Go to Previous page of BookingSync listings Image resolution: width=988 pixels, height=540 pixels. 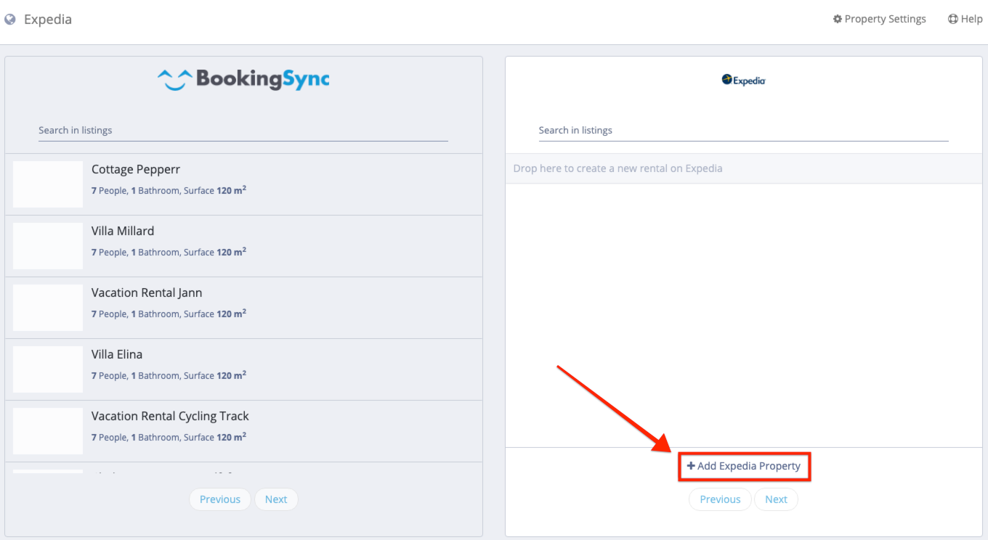pyautogui.click(x=219, y=499)
